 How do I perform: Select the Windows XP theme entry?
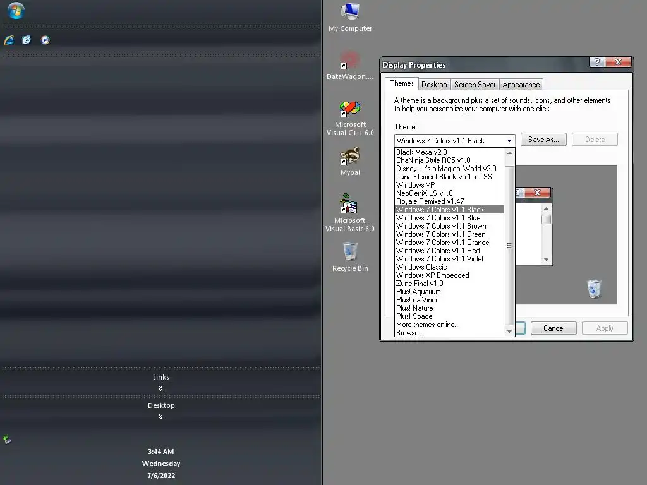pyautogui.click(x=449, y=185)
